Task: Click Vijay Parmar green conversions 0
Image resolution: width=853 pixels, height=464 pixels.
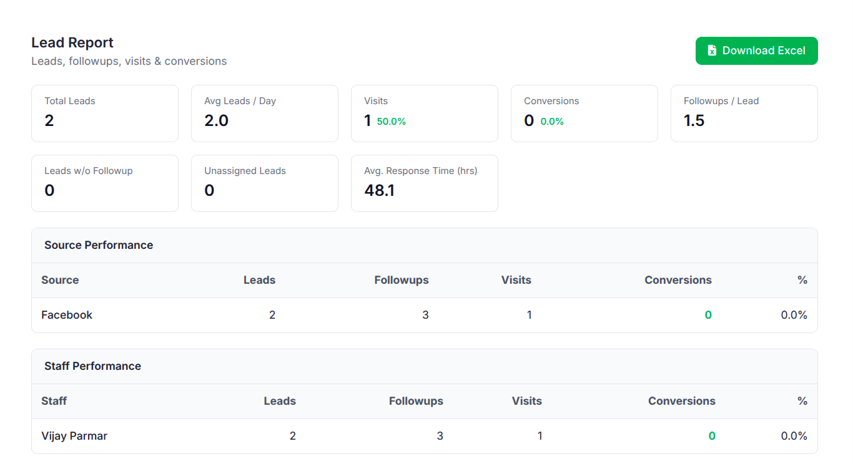Action: click(712, 436)
